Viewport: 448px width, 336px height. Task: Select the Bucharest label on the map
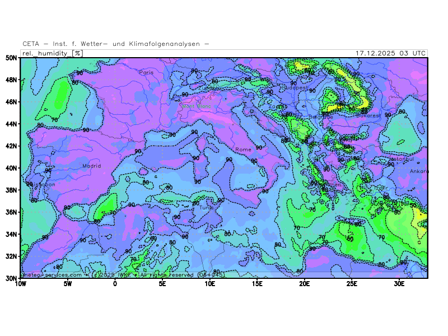click(x=367, y=115)
